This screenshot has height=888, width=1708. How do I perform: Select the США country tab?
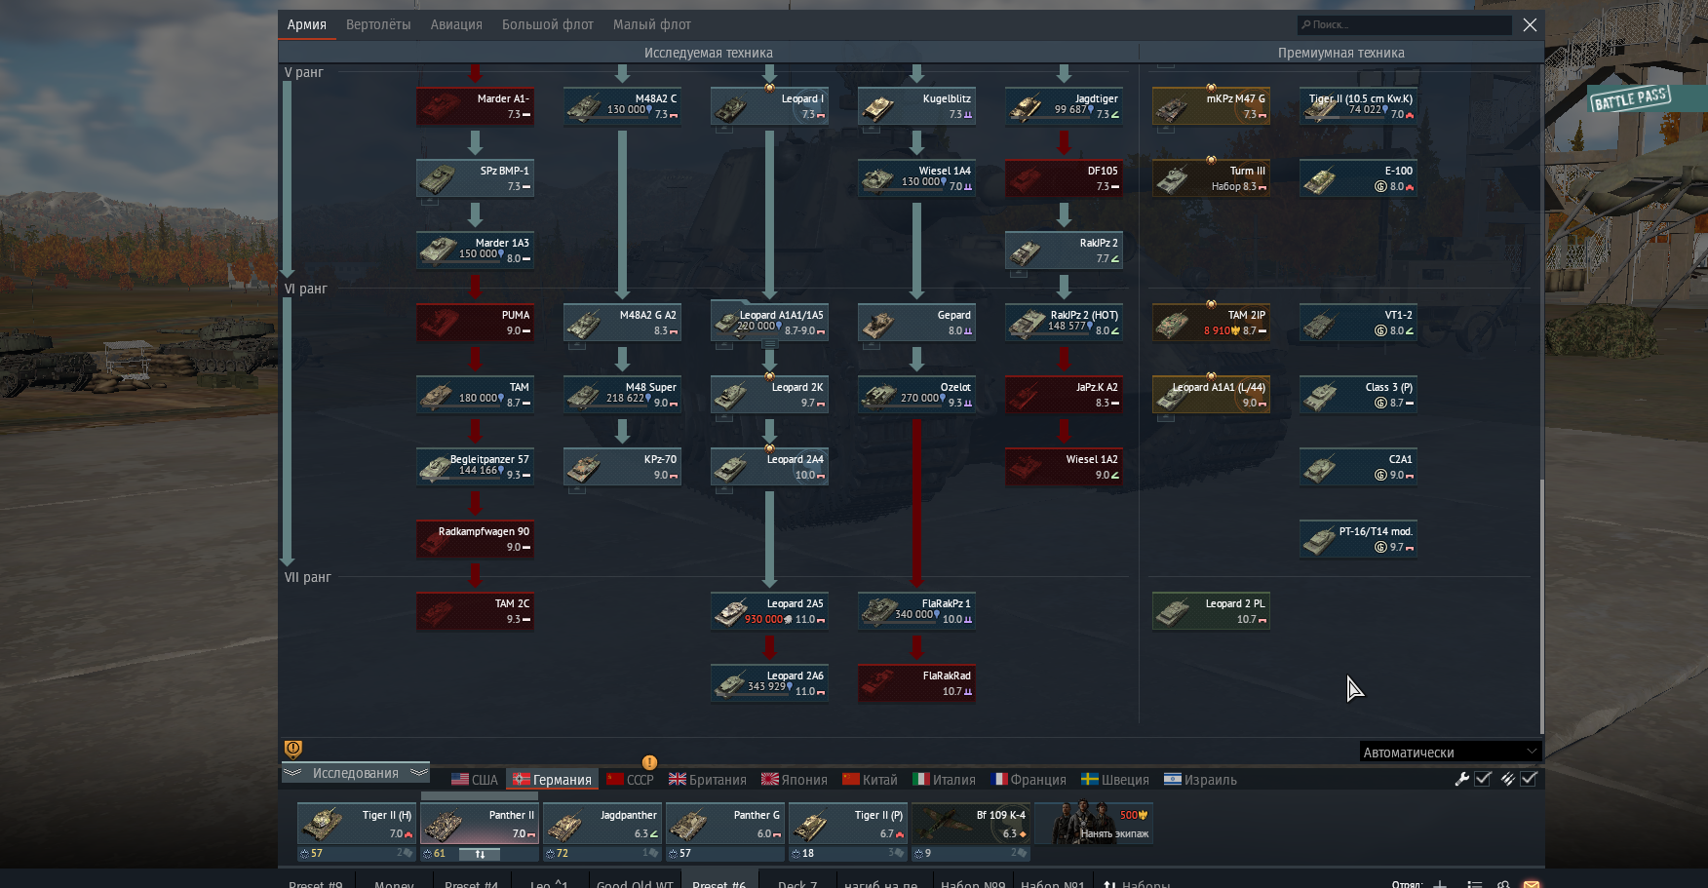[x=475, y=780]
